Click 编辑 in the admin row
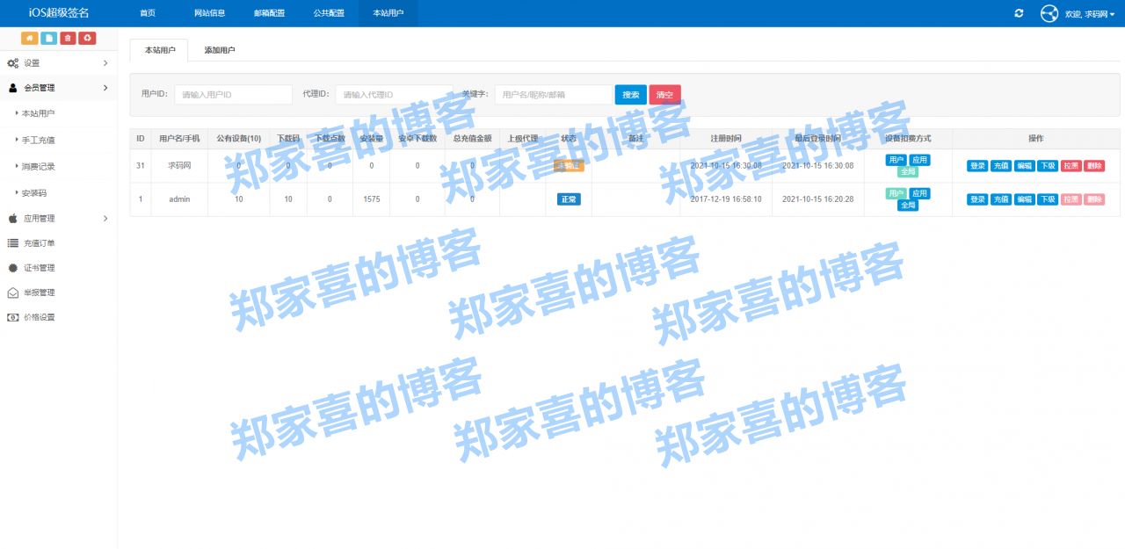 click(x=1025, y=199)
